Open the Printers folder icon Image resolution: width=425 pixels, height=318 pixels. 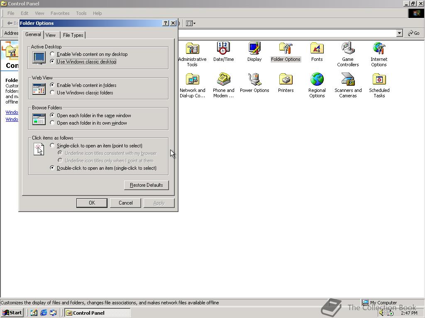(x=286, y=79)
